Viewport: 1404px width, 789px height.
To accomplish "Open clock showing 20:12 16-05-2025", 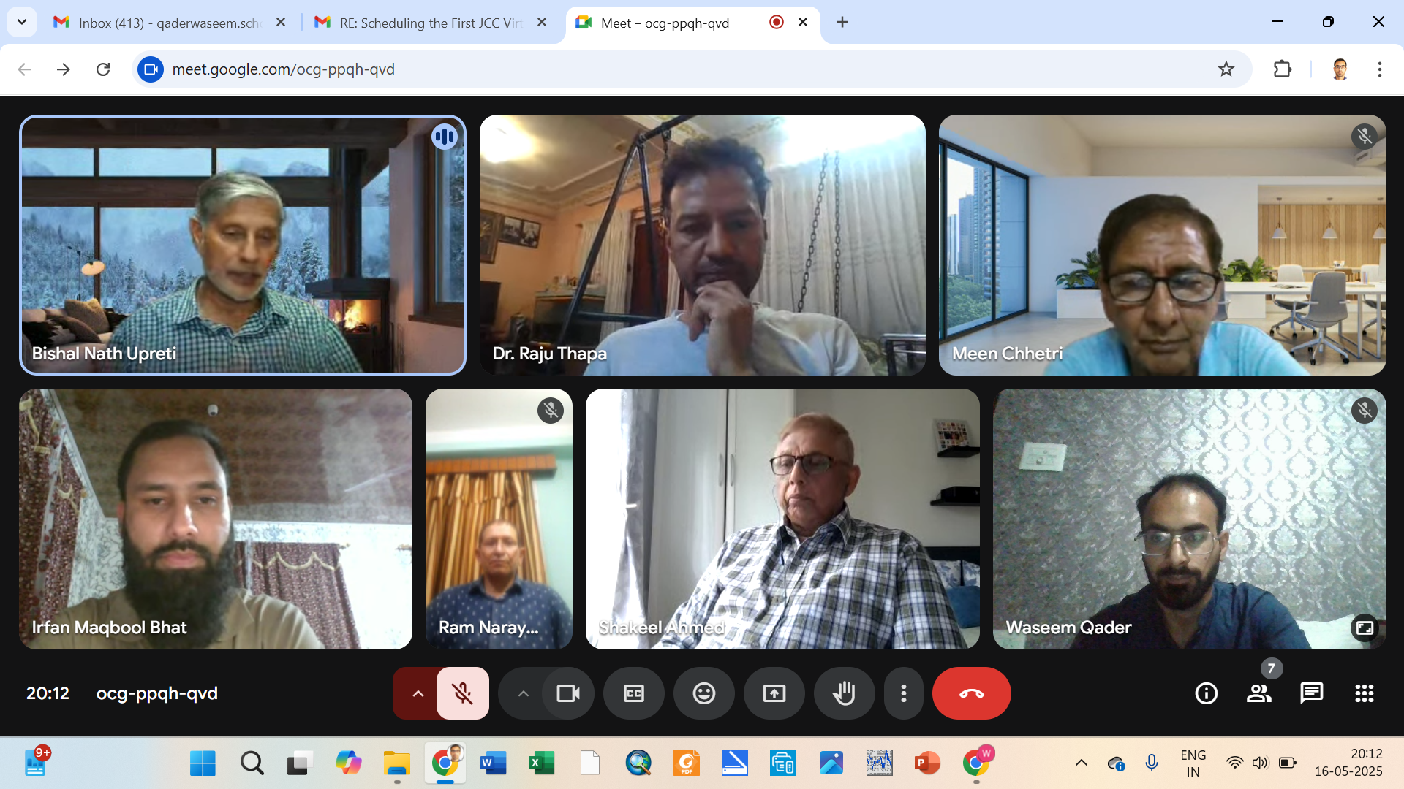I will click(1348, 763).
